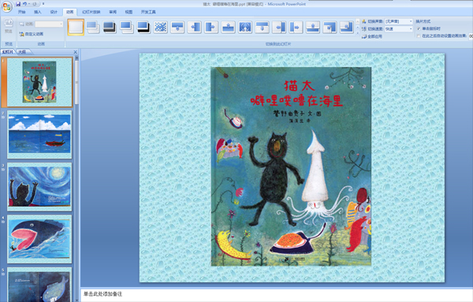Select the Cut Through Black transition icon

pyautogui.click(x=143, y=27)
